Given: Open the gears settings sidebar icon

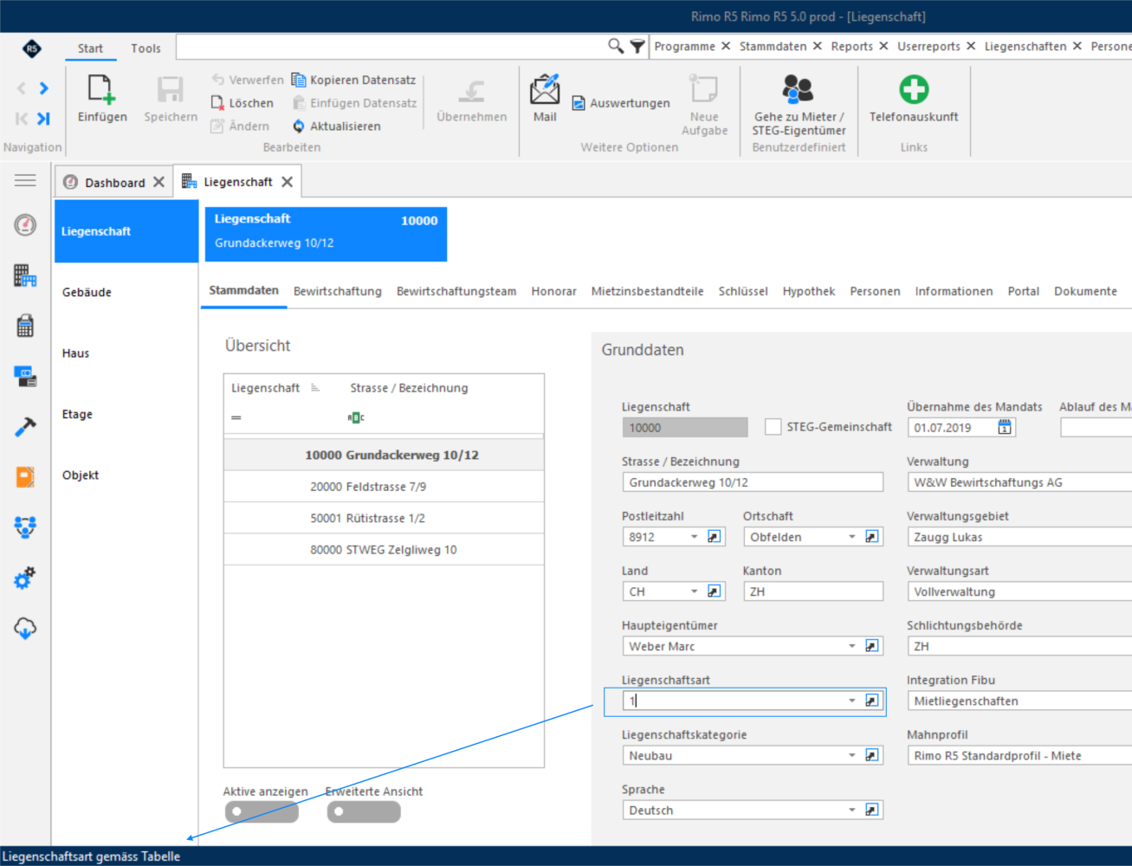Looking at the screenshot, I should coord(25,578).
